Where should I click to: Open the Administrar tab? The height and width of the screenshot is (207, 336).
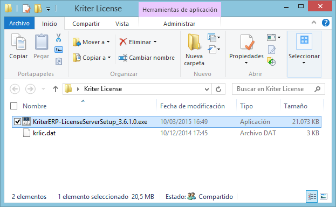pos(180,24)
